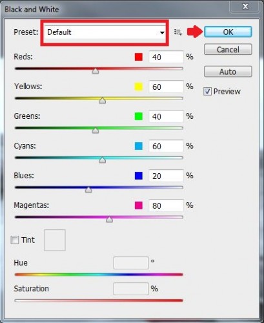Click the cyan swatch beside Cyans
This screenshot has height=323, width=264.
(139, 146)
